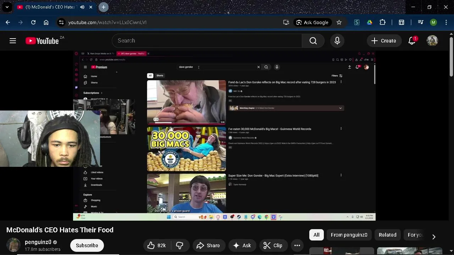454x255 pixels.
Task: Open the media playback controls
Action: coord(421,22)
